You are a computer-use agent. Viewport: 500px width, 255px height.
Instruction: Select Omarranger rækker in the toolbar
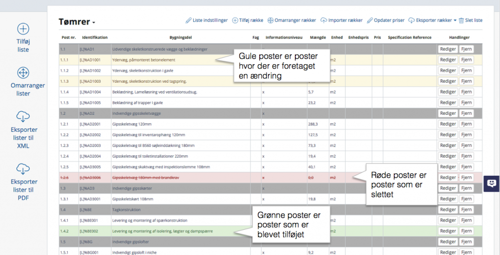[292, 20]
